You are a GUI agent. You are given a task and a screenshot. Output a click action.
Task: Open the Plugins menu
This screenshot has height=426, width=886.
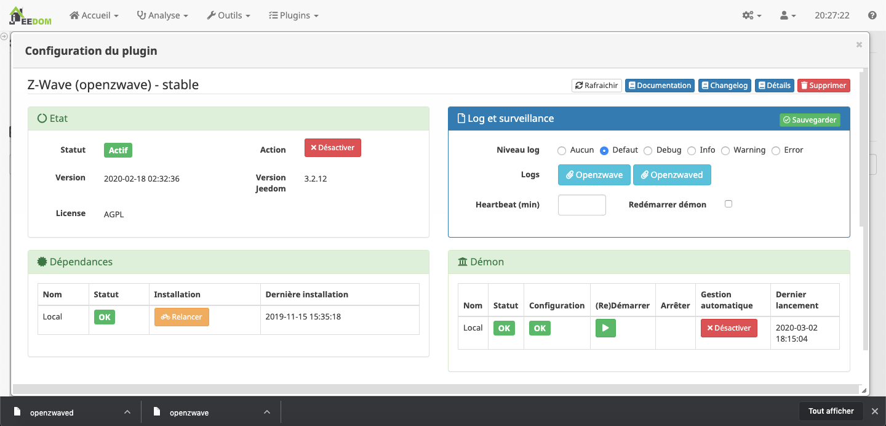point(293,15)
